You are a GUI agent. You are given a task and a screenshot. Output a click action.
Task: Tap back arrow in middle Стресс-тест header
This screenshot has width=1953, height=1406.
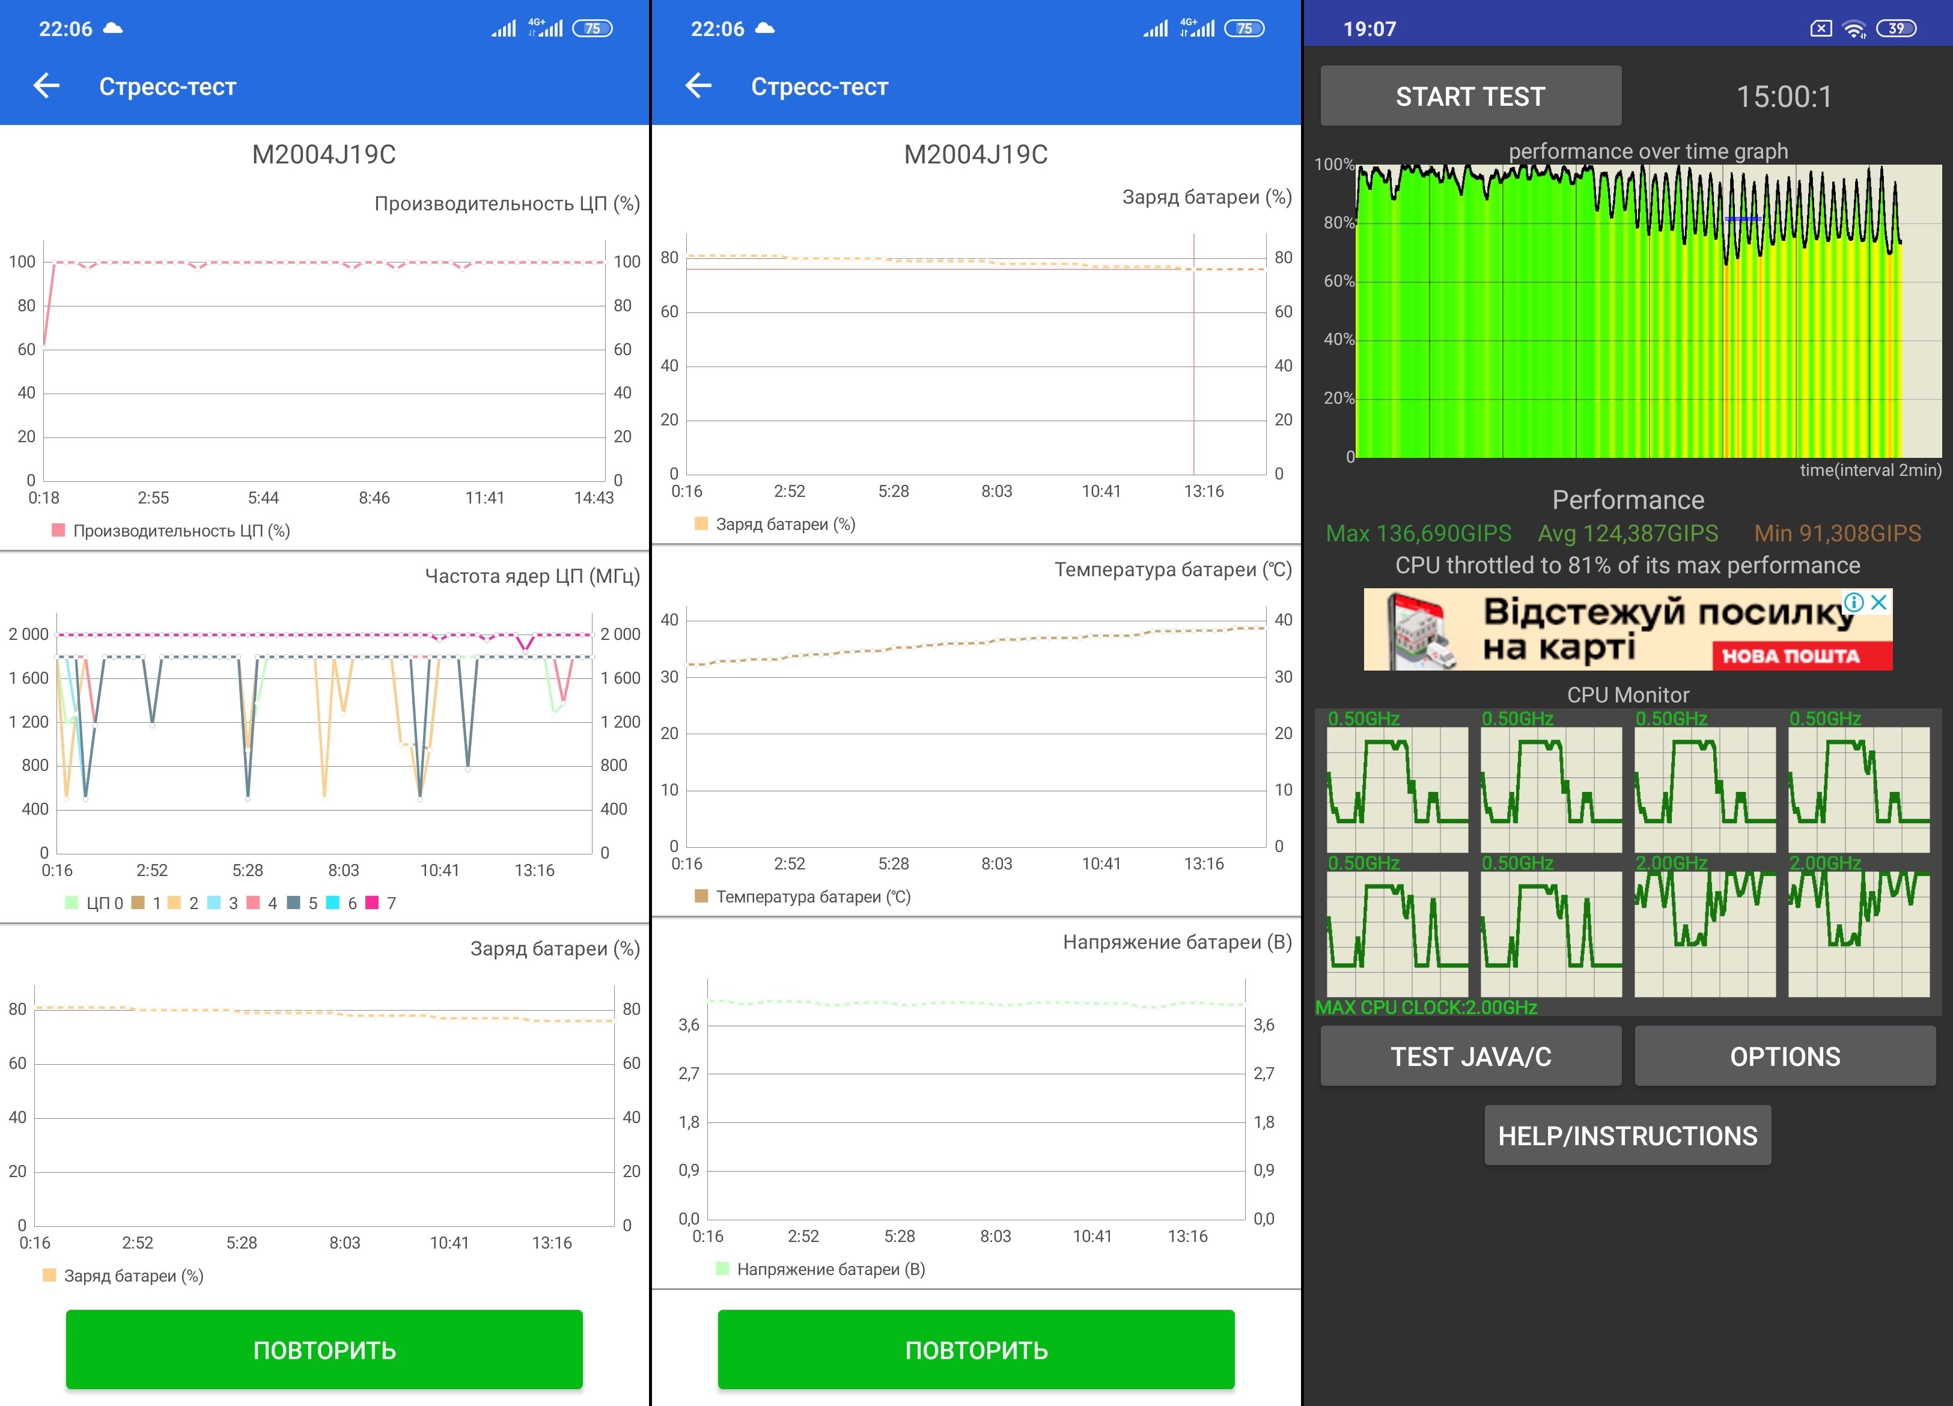tap(698, 85)
